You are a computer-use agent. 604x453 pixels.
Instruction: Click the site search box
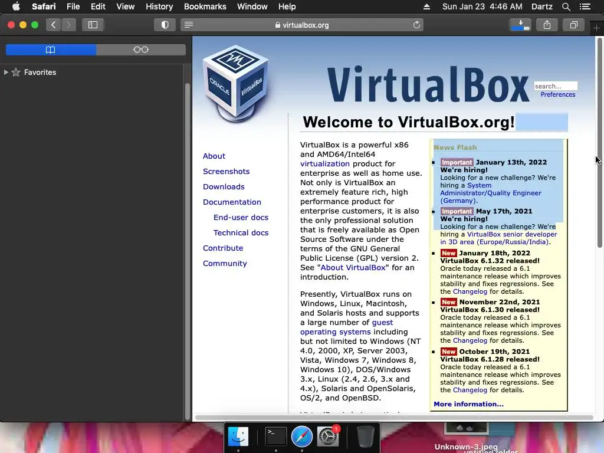(x=556, y=86)
